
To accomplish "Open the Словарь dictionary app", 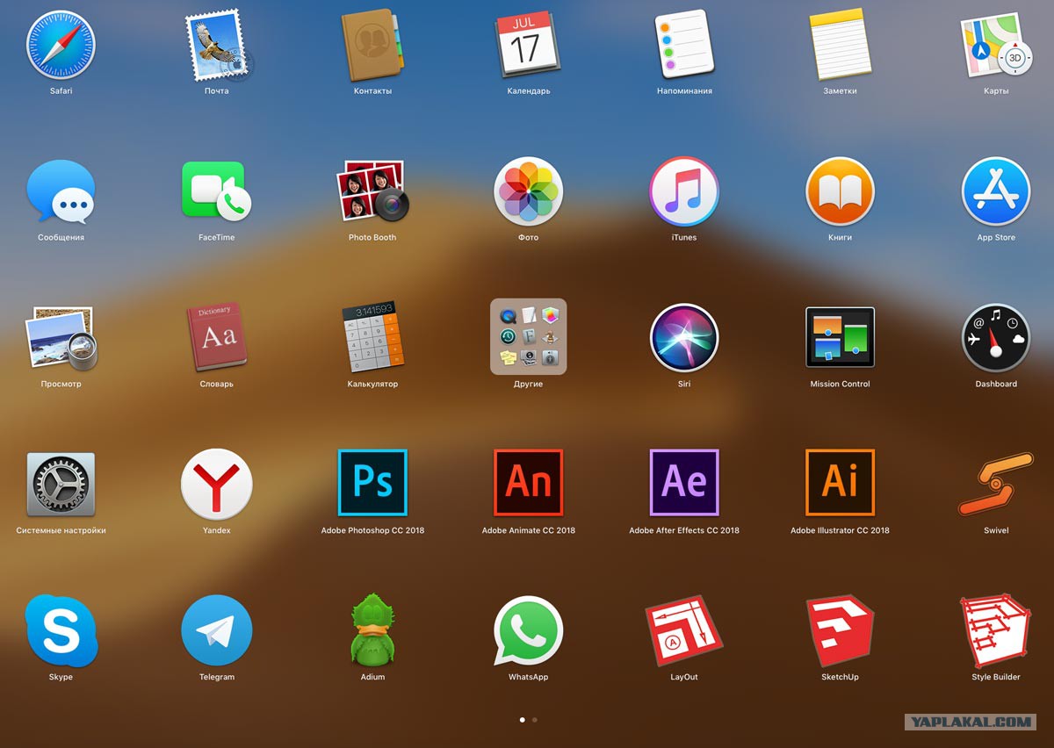I will pos(217,338).
